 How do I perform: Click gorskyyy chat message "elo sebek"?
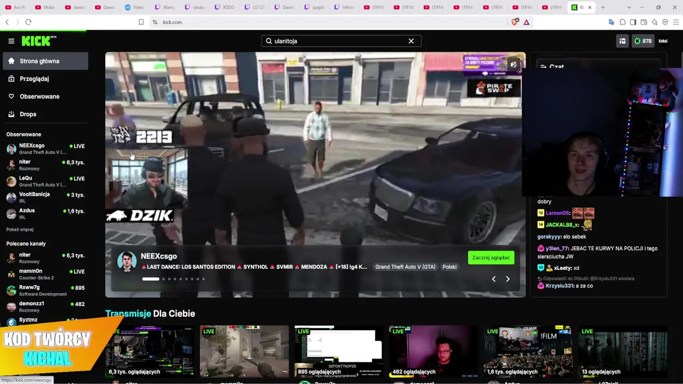click(x=574, y=237)
